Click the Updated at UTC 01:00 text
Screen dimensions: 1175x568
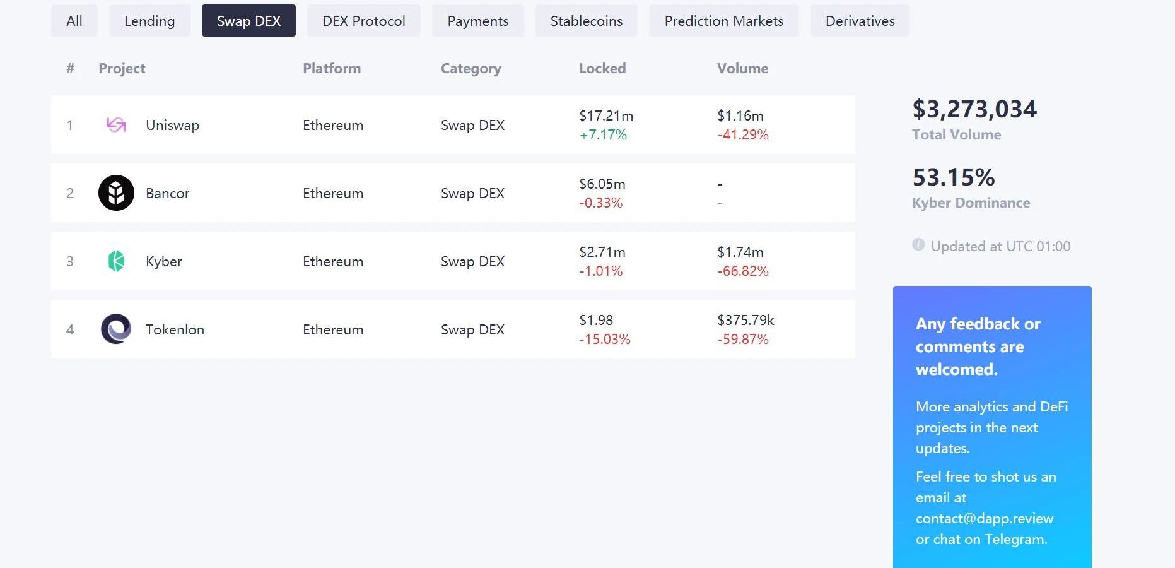pos(1000,246)
